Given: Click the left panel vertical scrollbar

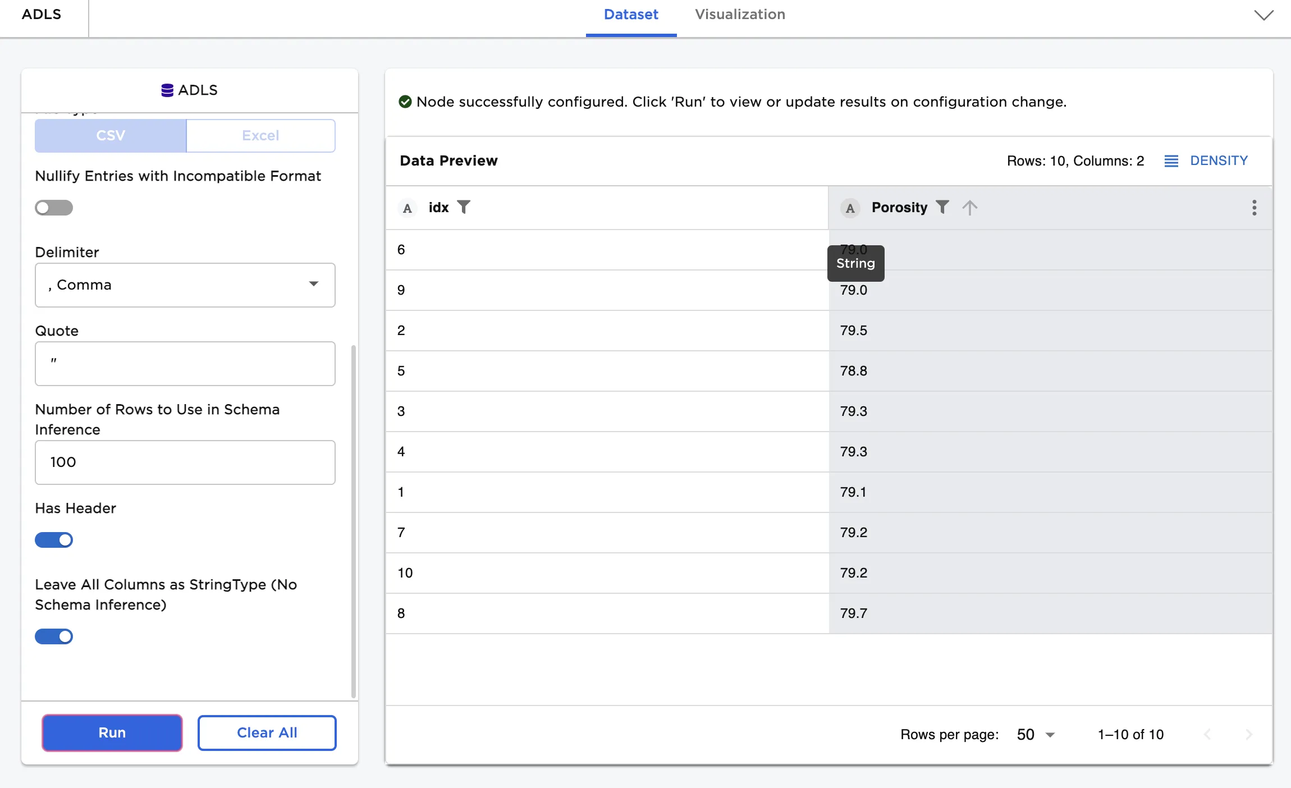Looking at the screenshot, I should [x=354, y=521].
